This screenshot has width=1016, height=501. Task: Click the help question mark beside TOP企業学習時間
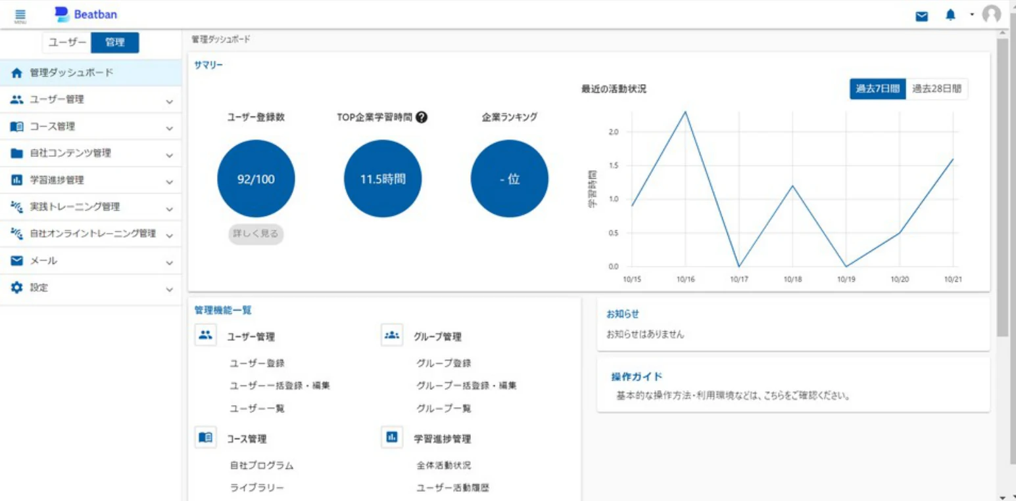tap(422, 118)
